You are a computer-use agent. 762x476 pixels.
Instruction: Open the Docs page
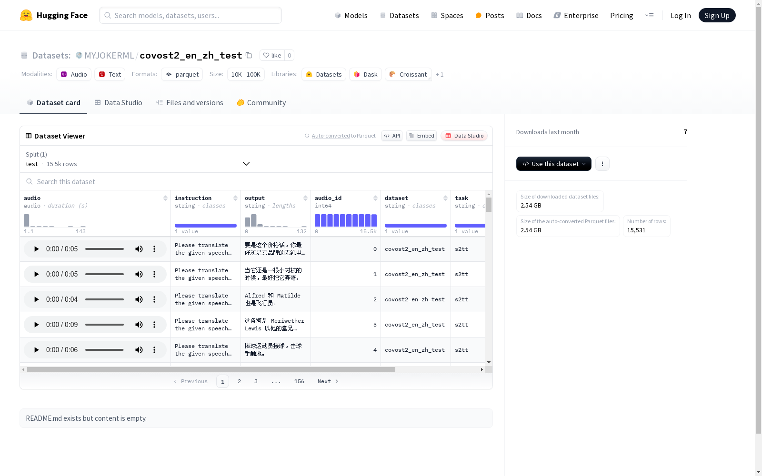[529, 16]
